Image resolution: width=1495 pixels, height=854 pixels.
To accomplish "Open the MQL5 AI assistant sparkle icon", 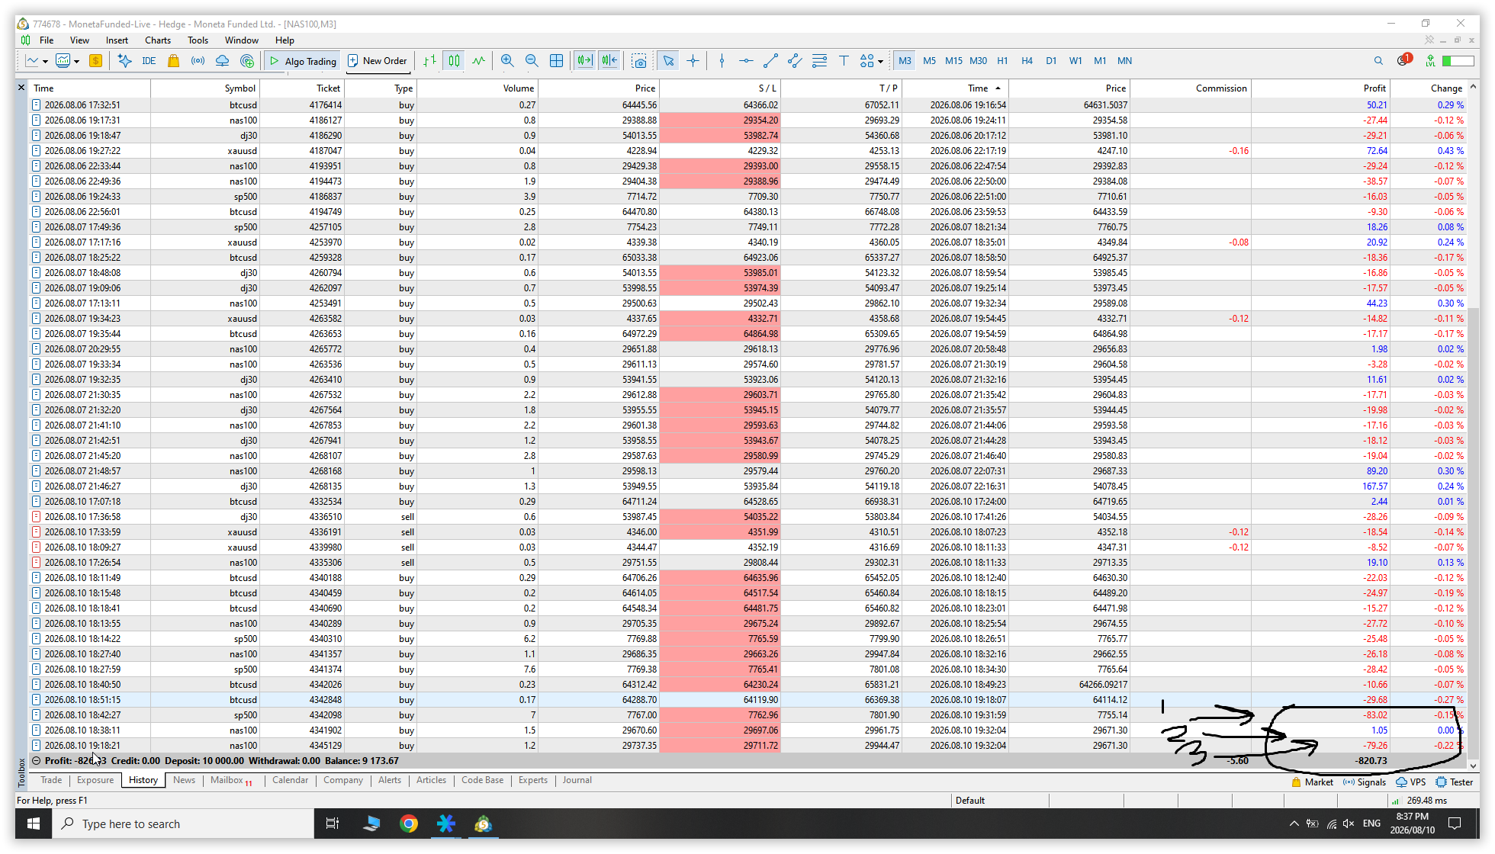I will click(125, 61).
